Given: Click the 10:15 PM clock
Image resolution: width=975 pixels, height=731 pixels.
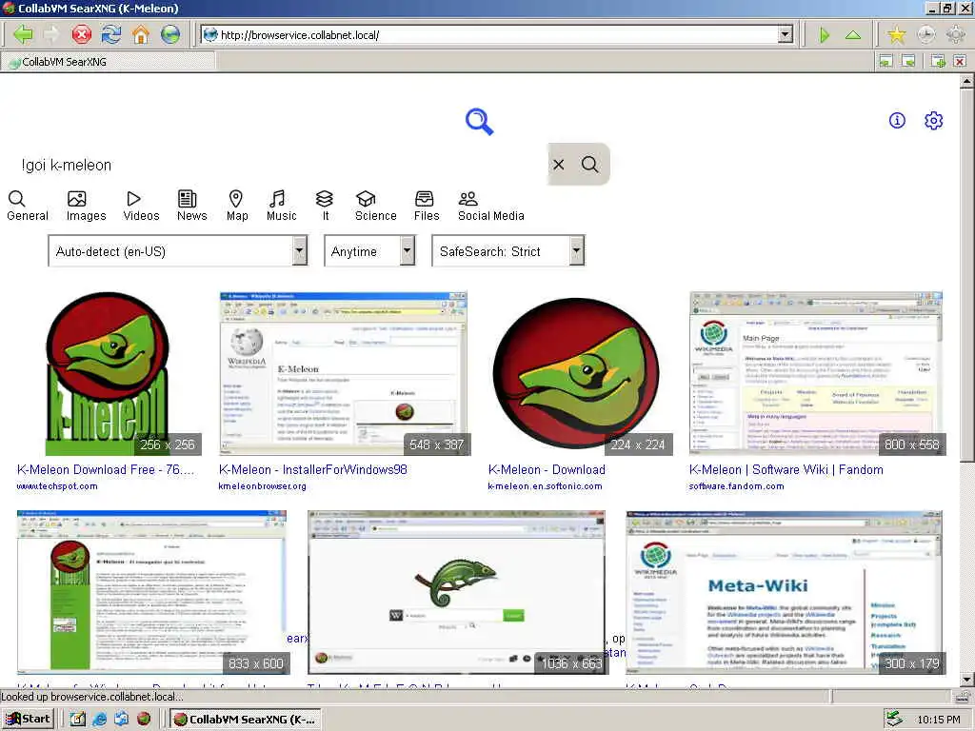Looking at the screenshot, I should point(938,720).
